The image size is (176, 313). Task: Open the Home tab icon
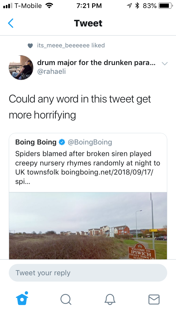[x=22, y=299]
